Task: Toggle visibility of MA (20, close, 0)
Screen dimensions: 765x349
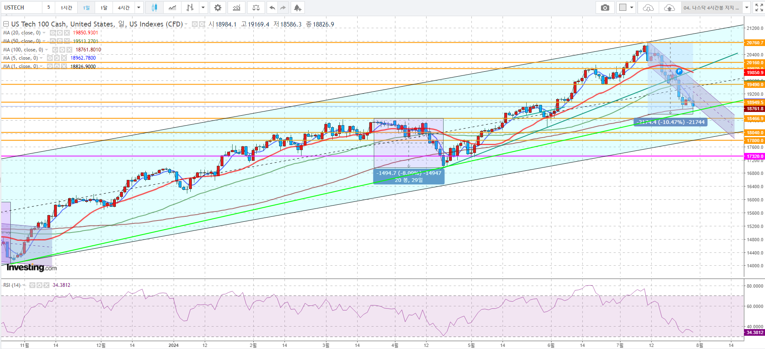Action: (x=53, y=33)
